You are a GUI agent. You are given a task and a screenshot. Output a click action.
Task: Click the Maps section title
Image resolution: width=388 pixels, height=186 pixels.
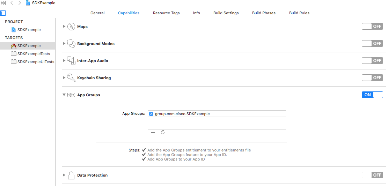click(x=82, y=27)
